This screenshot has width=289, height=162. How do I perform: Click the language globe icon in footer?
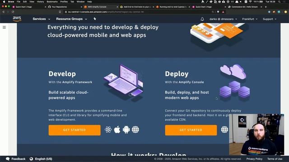(x=31, y=159)
